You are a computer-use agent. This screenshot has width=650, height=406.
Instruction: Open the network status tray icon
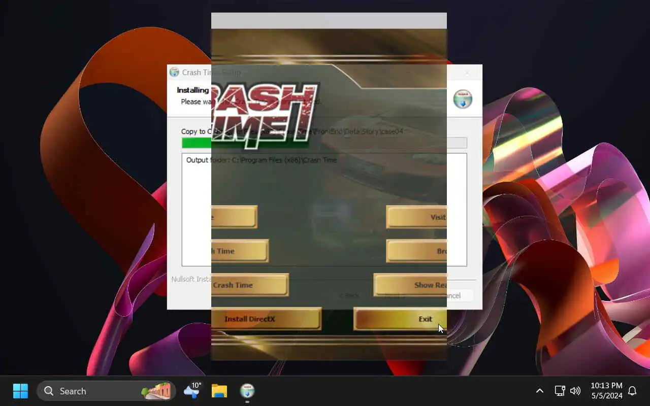[560, 391]
